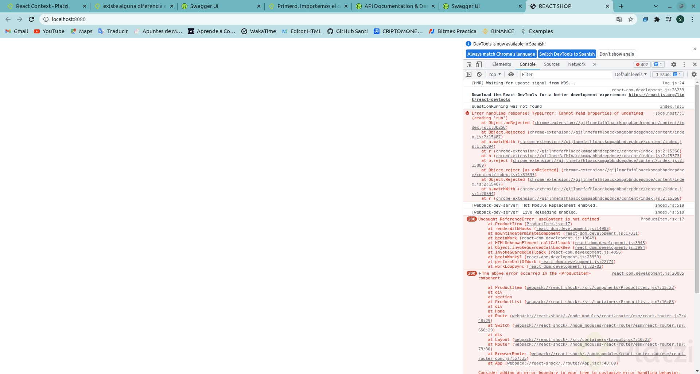Switch to Sources tab
The height and width of the screenshot is (374, 700).
click(x=552, y=64)
